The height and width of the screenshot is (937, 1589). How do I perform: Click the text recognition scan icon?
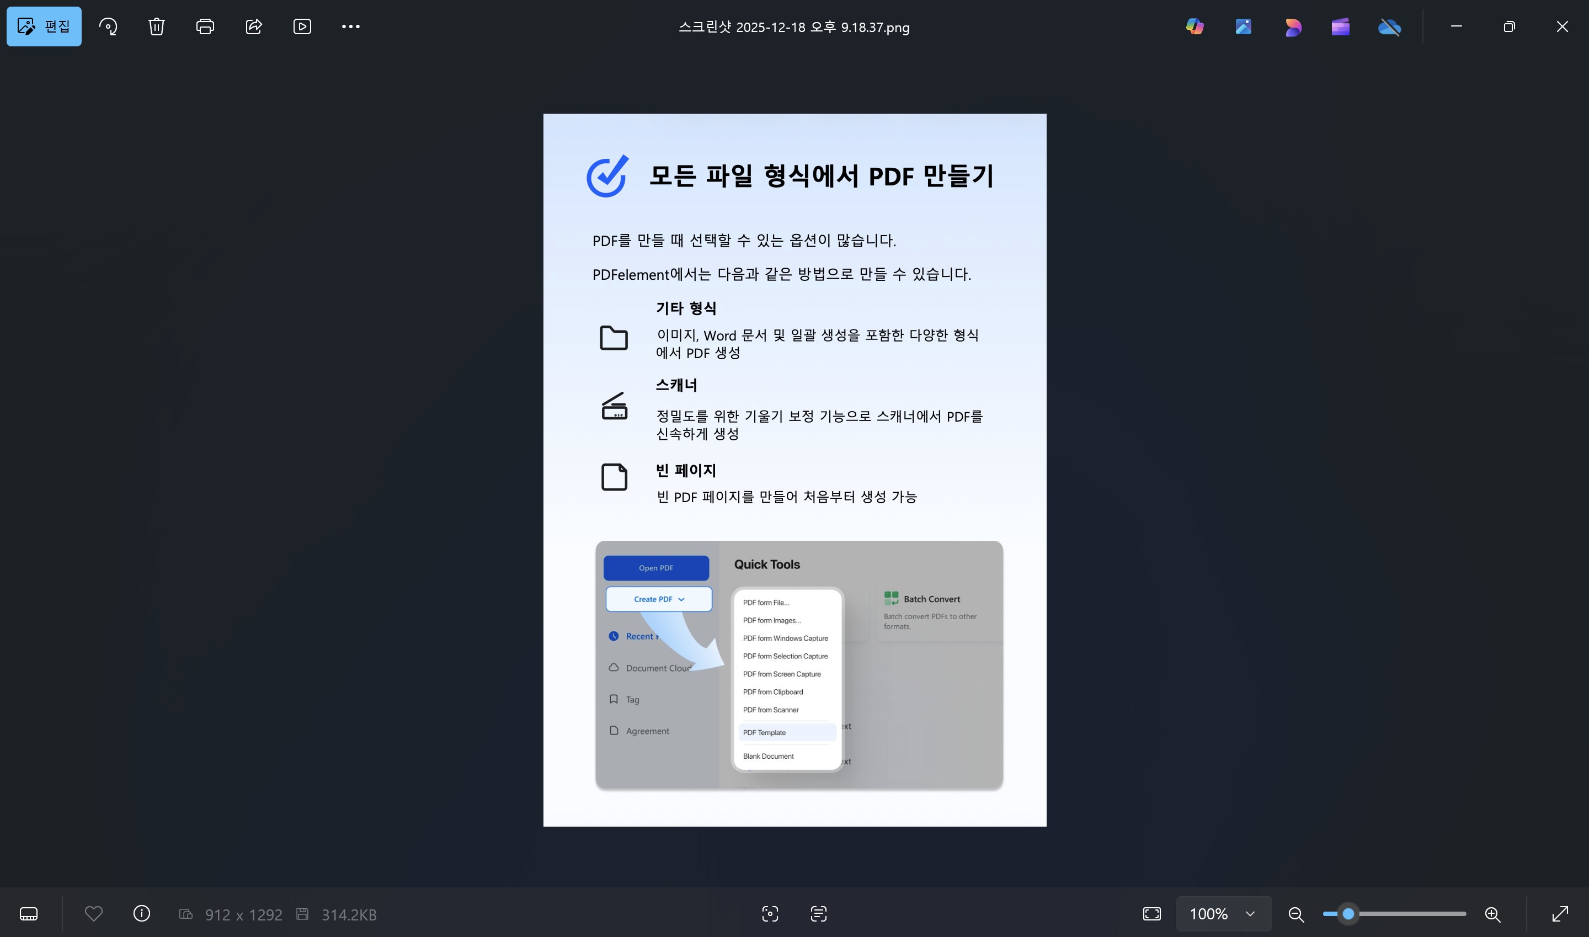point(818,914)
